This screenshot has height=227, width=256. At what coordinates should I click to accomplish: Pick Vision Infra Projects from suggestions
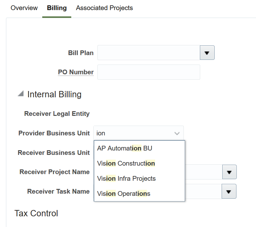126,179
